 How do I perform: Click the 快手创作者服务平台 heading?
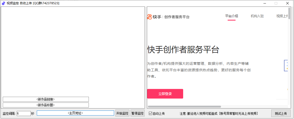[x=183, y=50]
